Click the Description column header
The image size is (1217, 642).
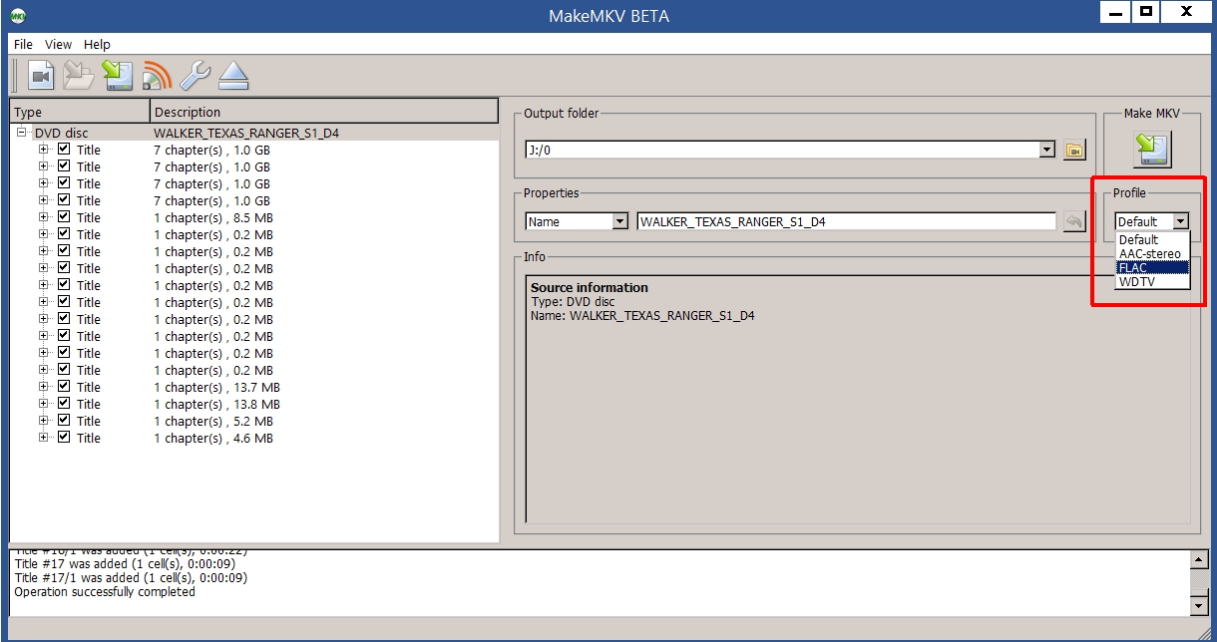tap(324, 111)
